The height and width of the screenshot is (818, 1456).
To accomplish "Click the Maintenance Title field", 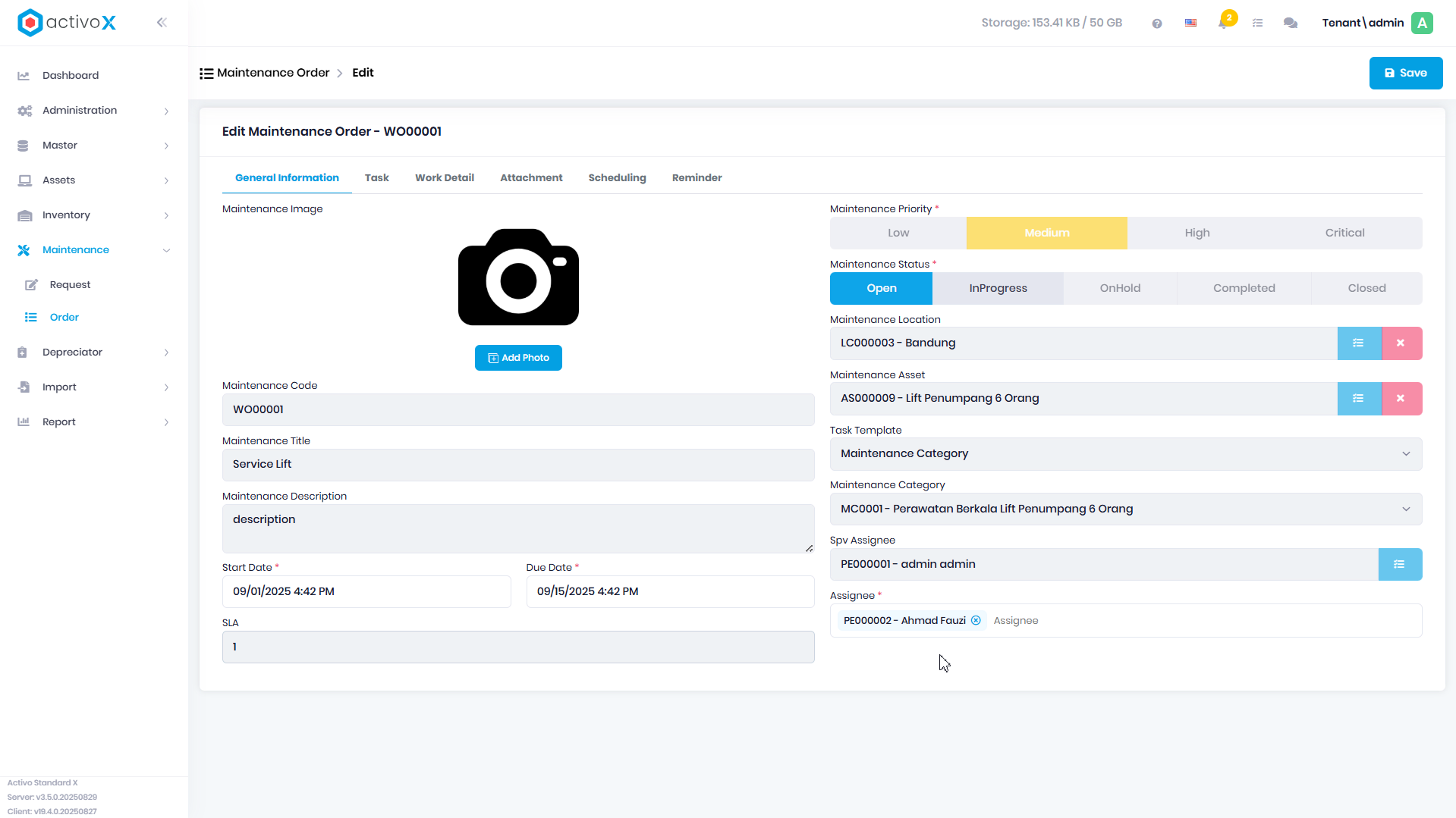I will 518,465.
